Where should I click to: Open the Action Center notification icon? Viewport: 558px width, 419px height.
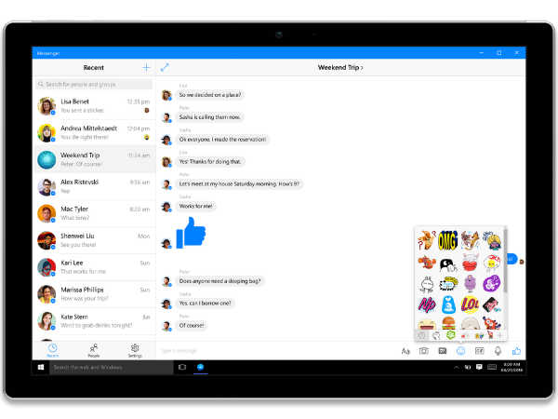coord(479,367)
